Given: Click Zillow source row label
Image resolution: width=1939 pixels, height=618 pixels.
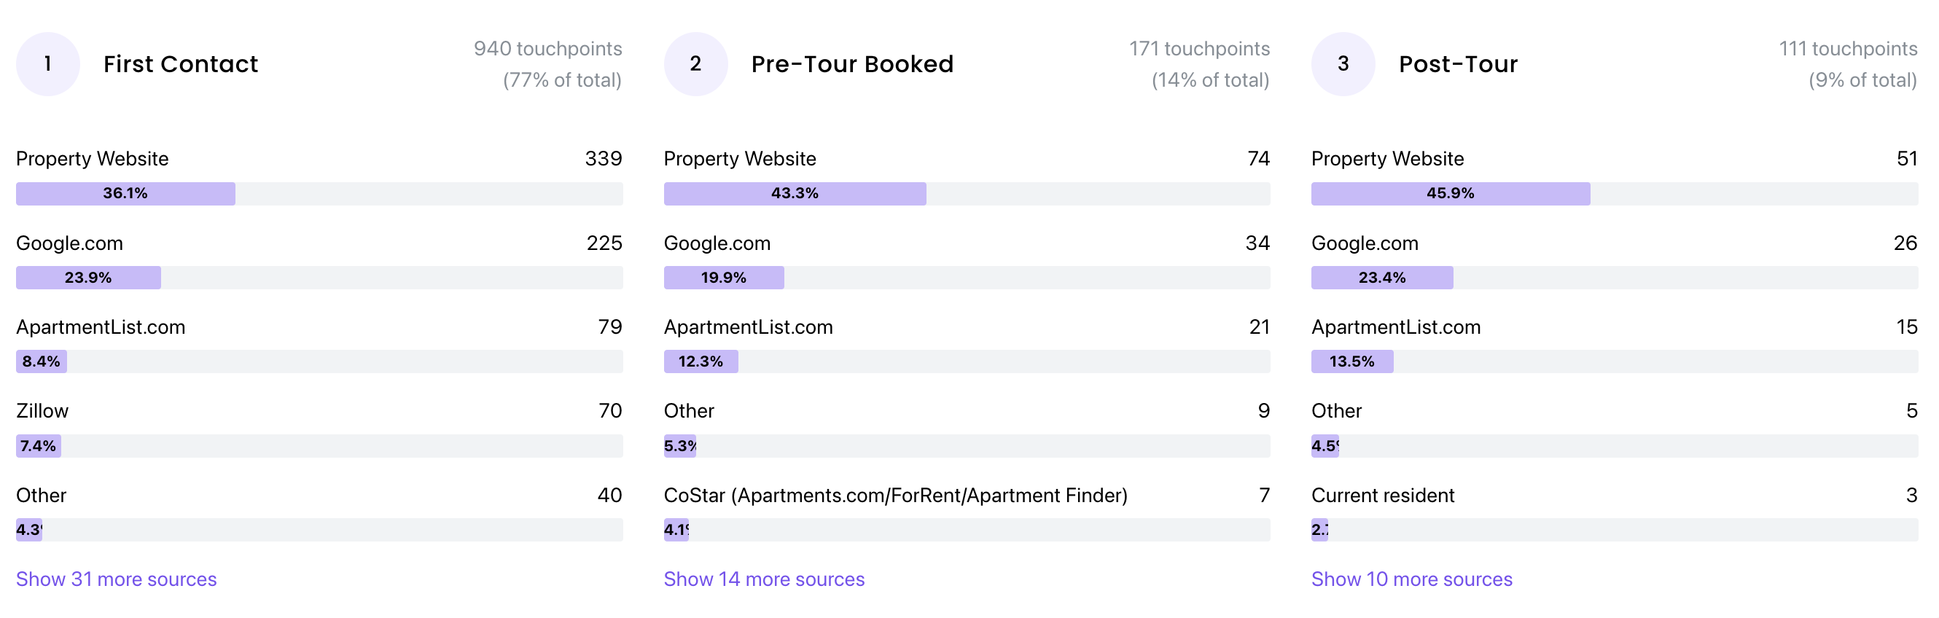Looking at the screenshot, I should tap(42, 411).
